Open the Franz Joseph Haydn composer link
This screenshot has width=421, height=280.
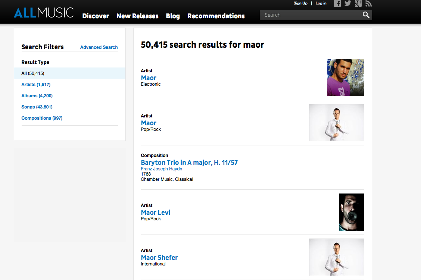pos(161,169)
